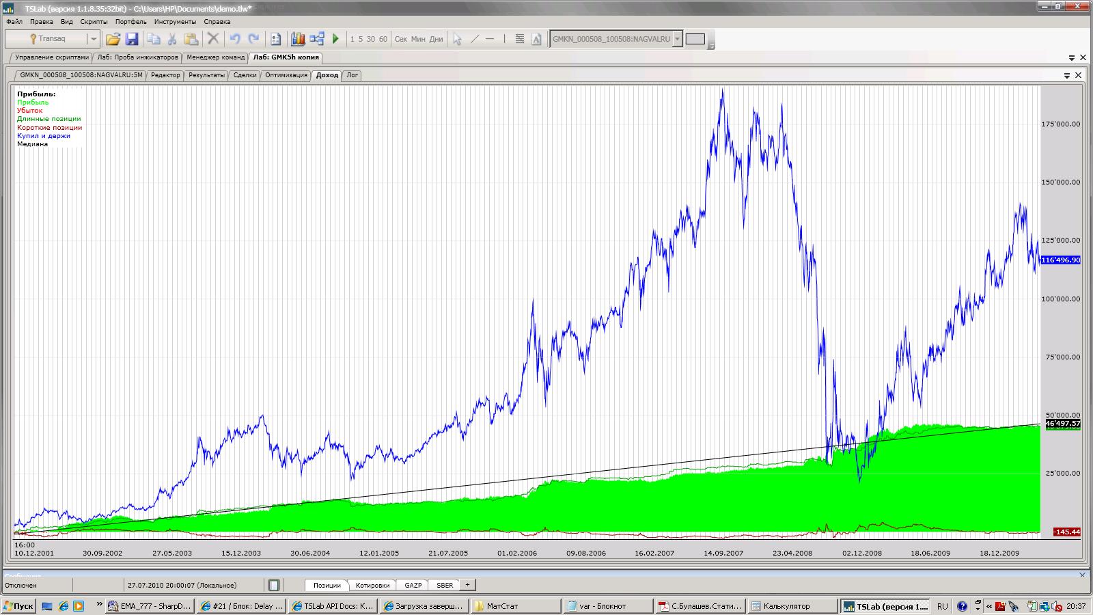Select the horizontal levels drawing tool
Screen dimensions: 1093x615
point(520,39)
